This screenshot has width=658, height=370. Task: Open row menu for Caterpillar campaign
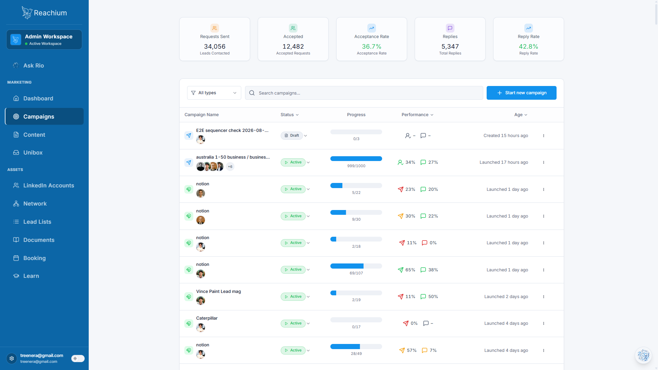click(x=544, y=323)
